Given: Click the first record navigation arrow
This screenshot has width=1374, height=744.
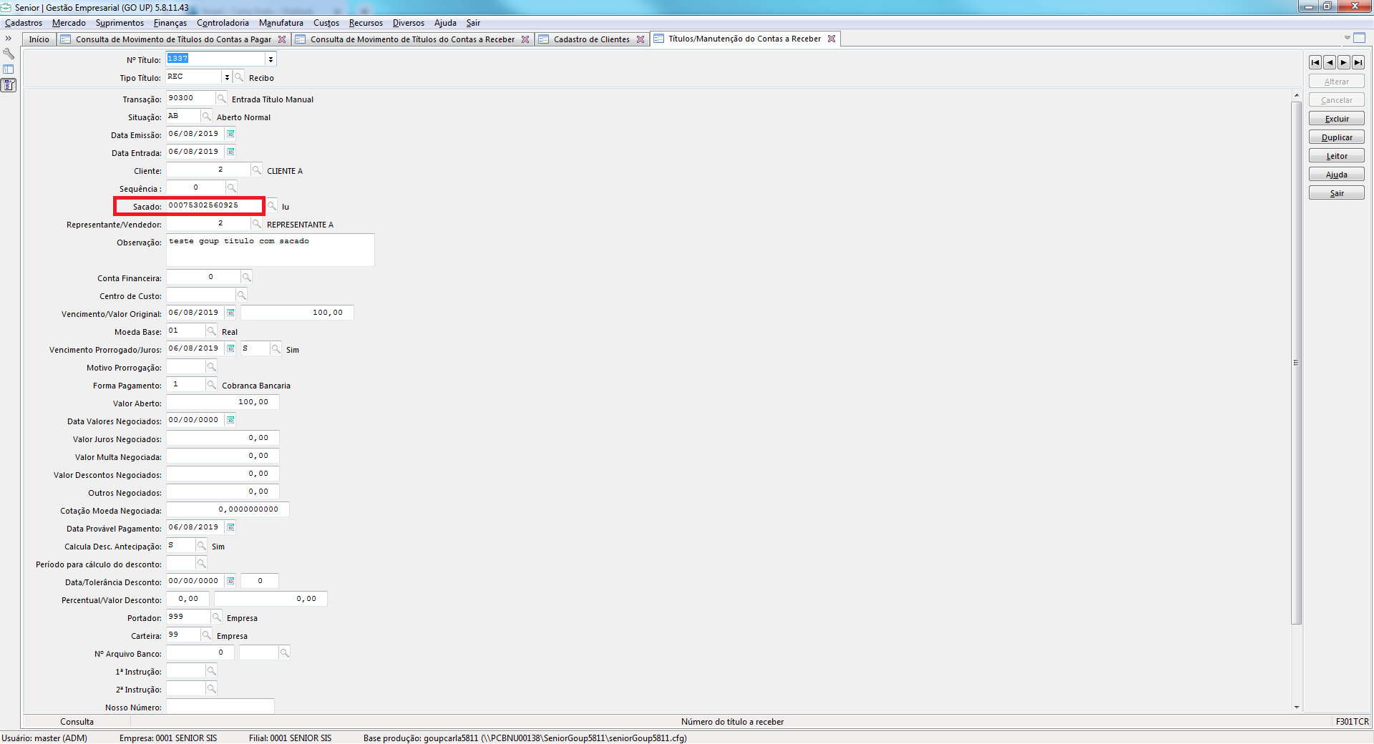Looking at the screenshot, I should pyautogui.click(x=1315, y=63).
